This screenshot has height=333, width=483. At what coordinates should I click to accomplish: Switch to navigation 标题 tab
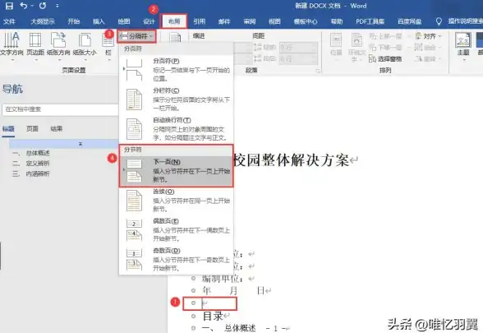pos(8,128)
